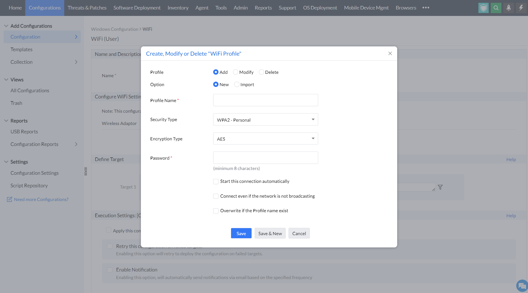
Task: Click the shield icon in the top bar
Action: (483, 8)
